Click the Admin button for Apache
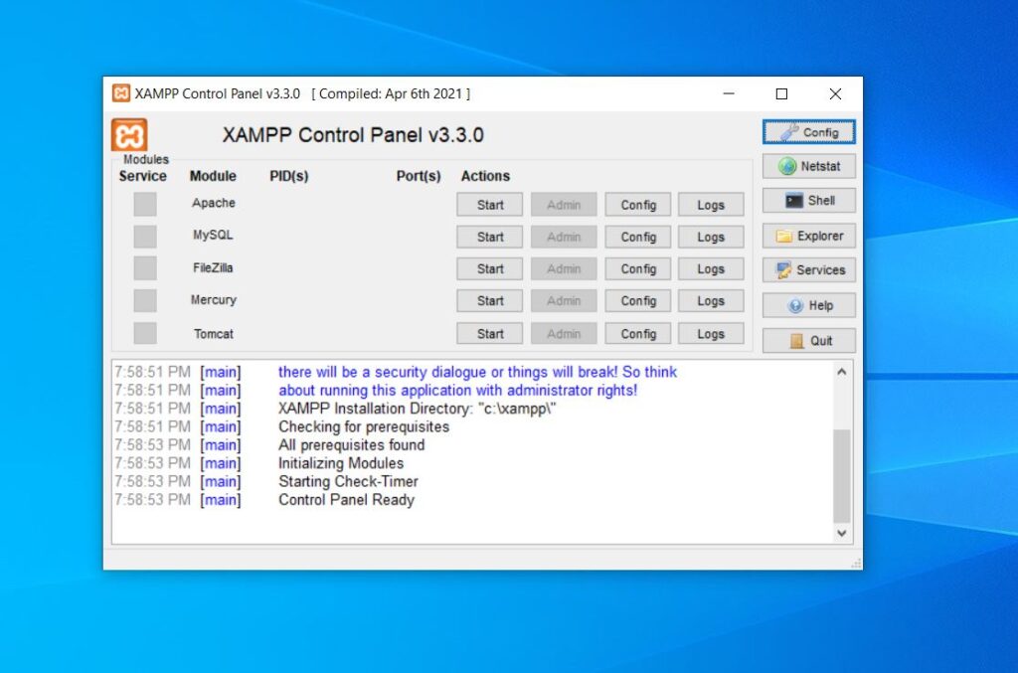The image size is (1018, 673). point(564,205)
